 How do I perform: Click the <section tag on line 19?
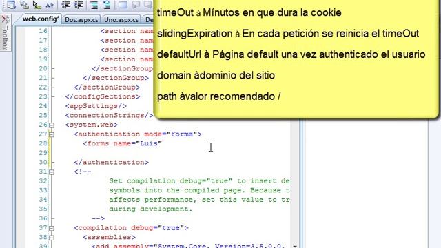coord(118,59)
